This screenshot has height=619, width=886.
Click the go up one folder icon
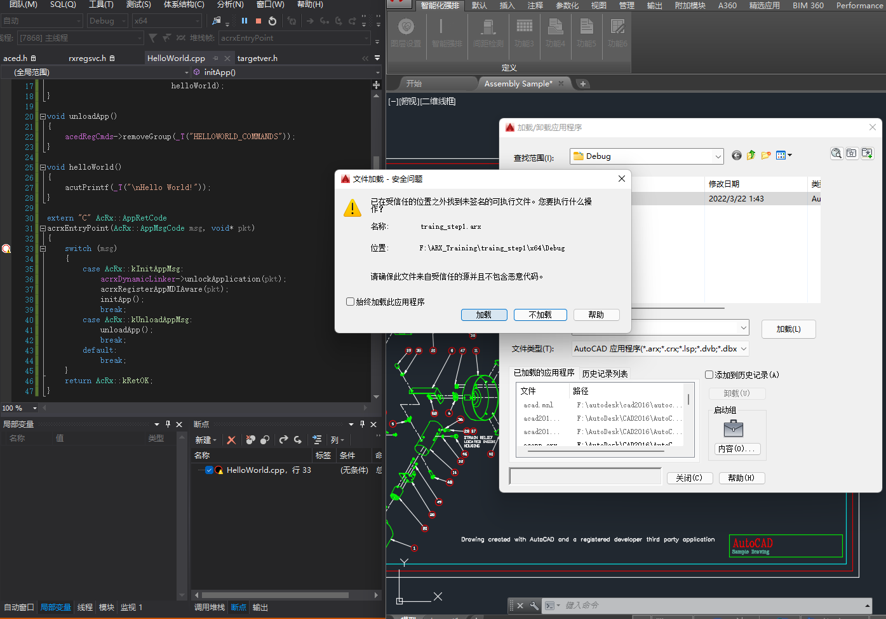[751, 156]
